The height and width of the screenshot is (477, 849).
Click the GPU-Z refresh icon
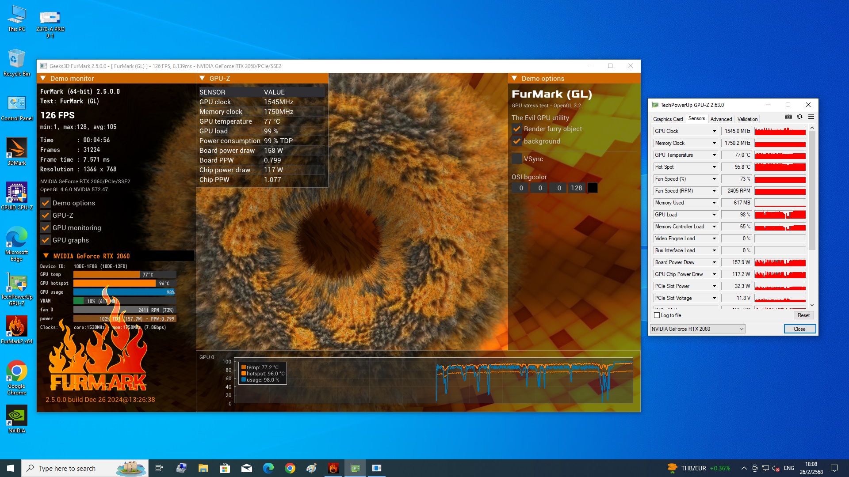tap(799, 117)
